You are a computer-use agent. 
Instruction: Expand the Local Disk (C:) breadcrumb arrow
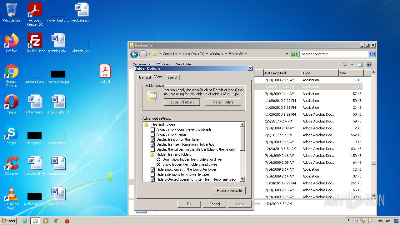(207, 54)
